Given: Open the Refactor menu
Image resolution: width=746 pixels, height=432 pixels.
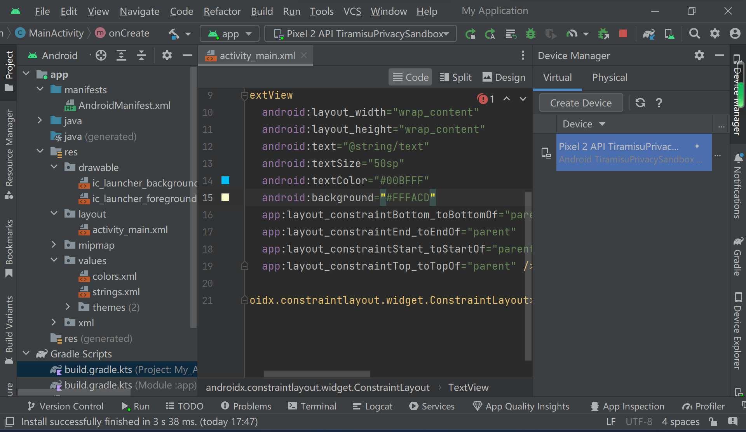Looking at the screenshot, I should click(222, 11).
